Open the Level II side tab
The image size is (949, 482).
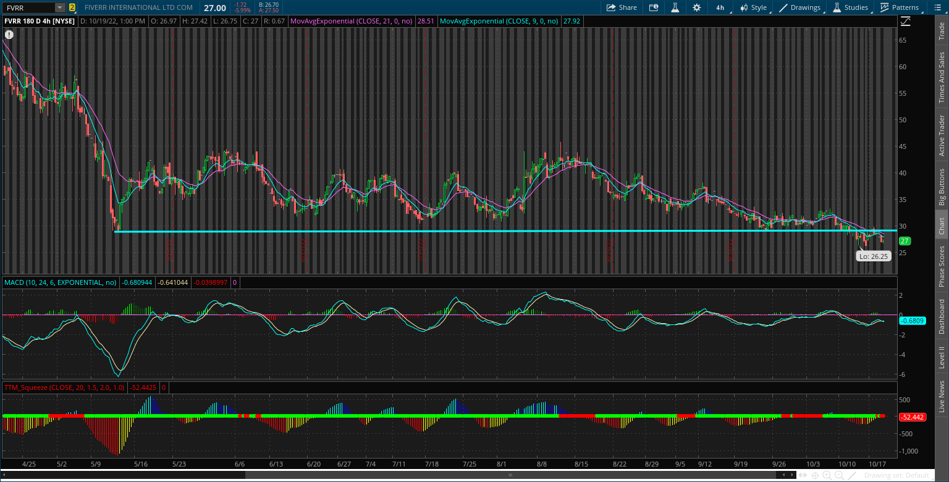point(942,357)
